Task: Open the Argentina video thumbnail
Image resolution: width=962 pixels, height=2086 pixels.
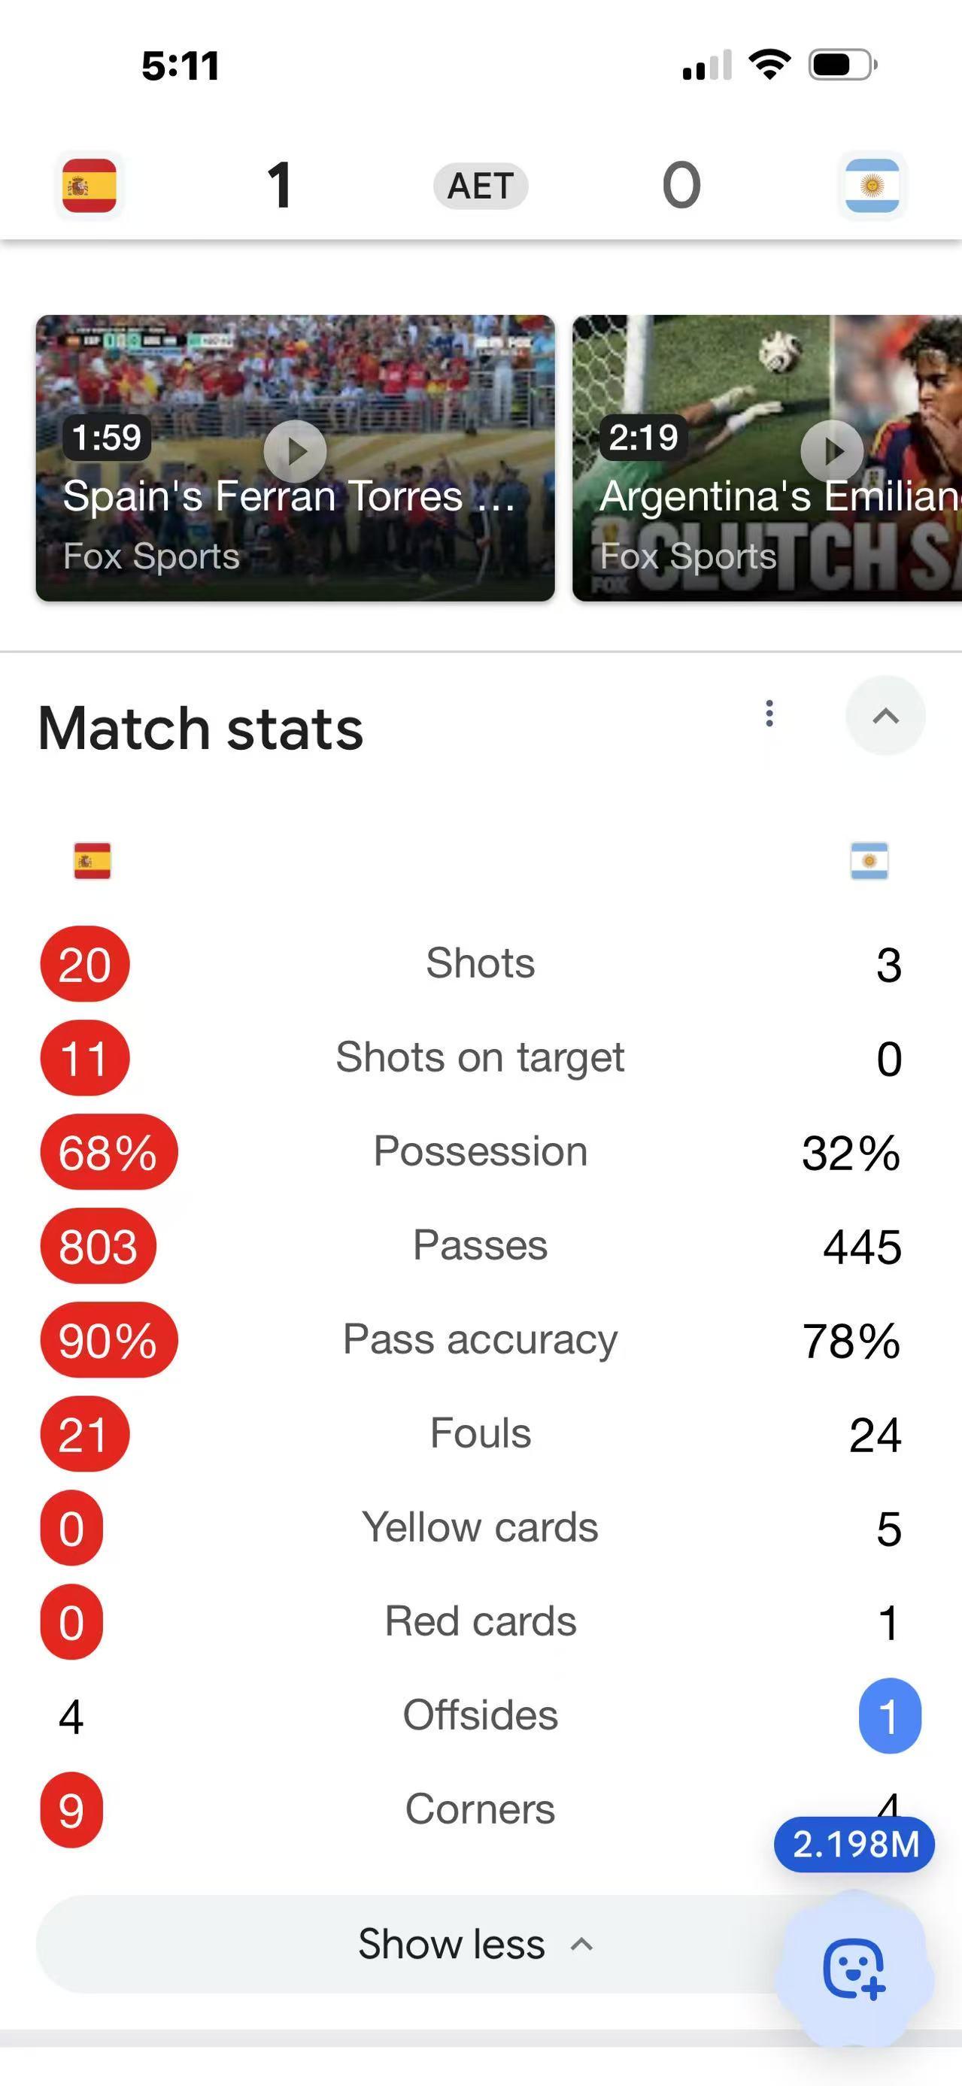Action: point(767,459)
